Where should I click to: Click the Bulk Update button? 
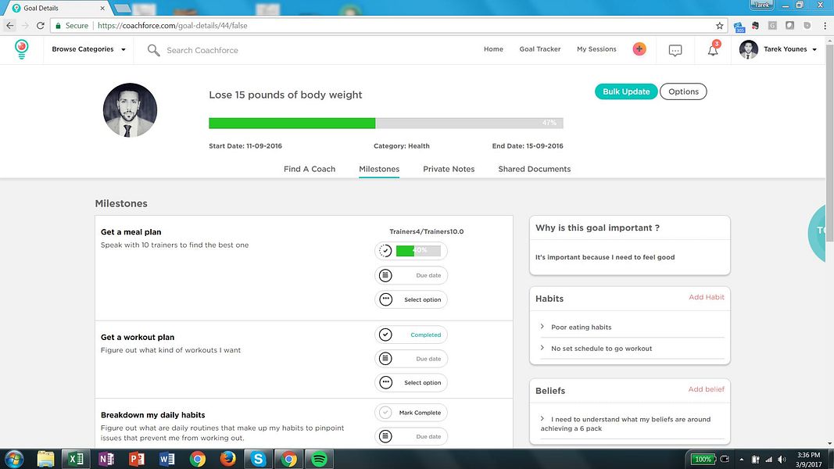tap(626, 91)
